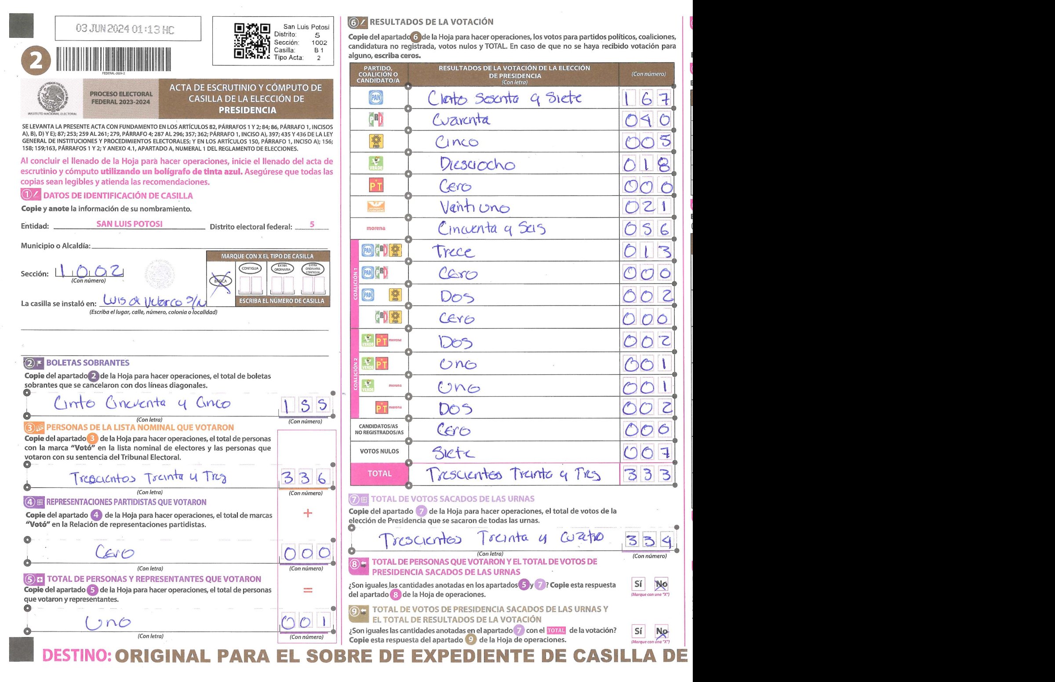This screenshot has height=682, width=1055.
Task: Click the Sección handwritten number field 1002
Action: click(89, 271)
